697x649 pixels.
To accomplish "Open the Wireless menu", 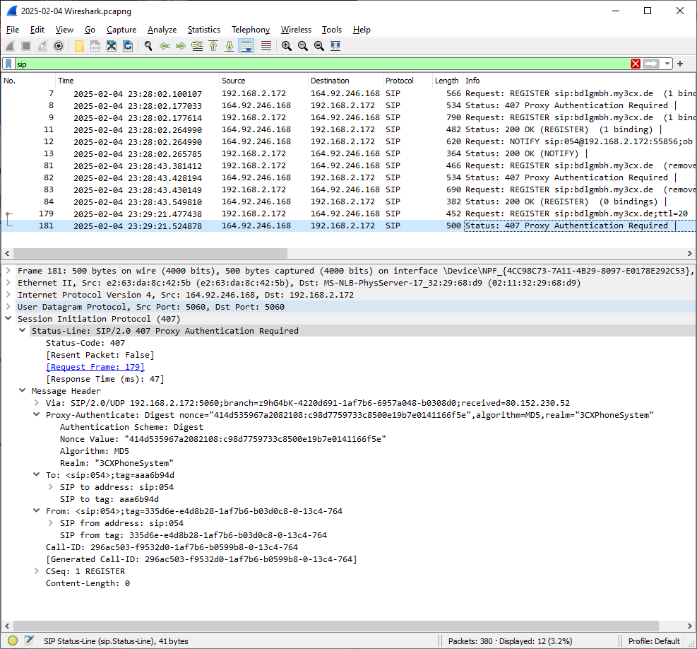I will click(x=296, y=30).
